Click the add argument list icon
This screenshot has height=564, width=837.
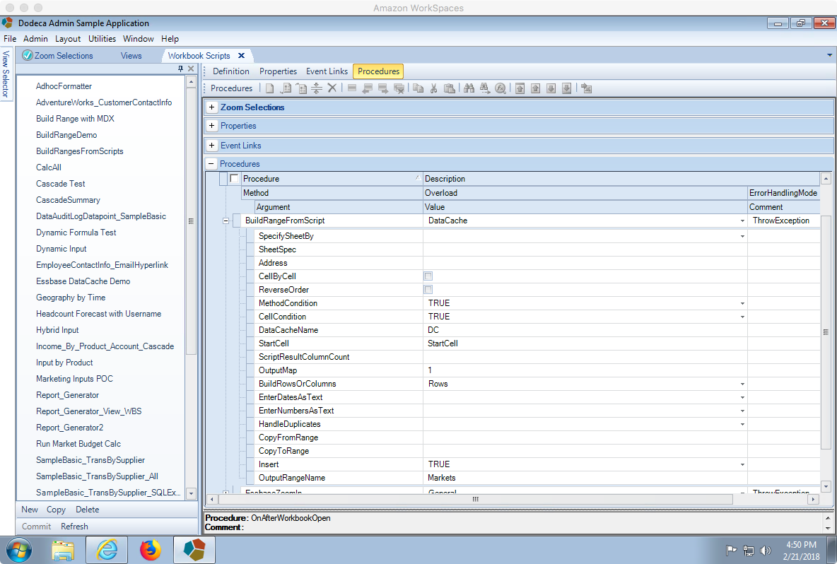(302, 88)
